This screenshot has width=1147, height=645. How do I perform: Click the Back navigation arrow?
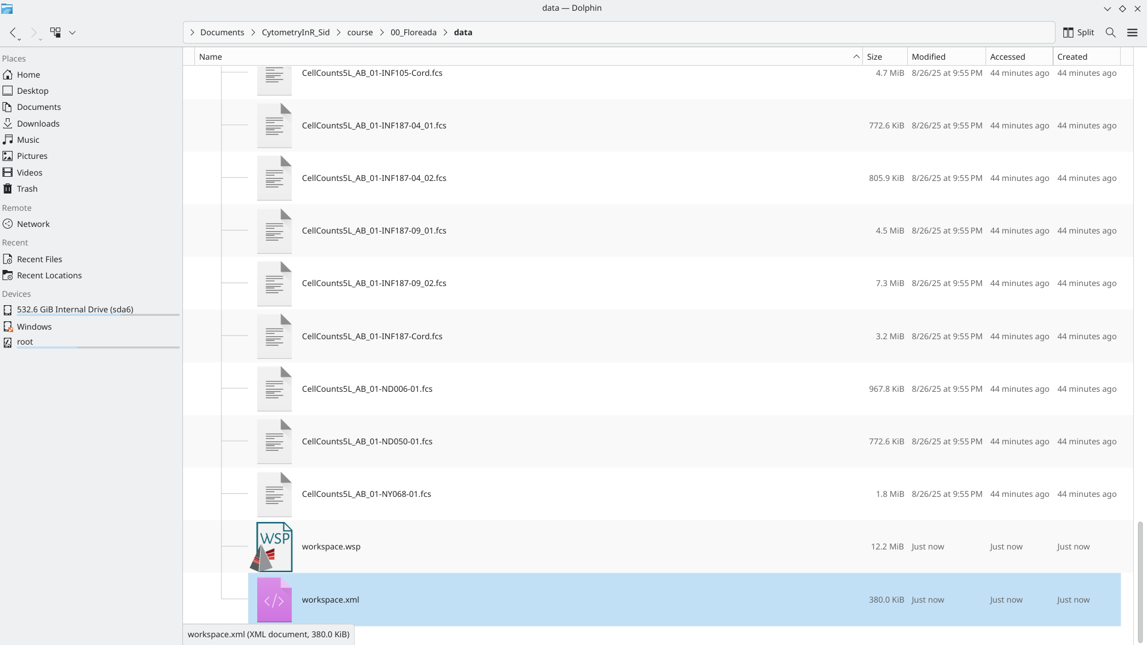(x=13, y=32)
